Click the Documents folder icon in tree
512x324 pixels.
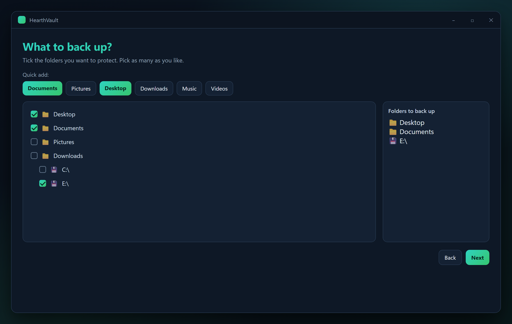click(45, 128)
